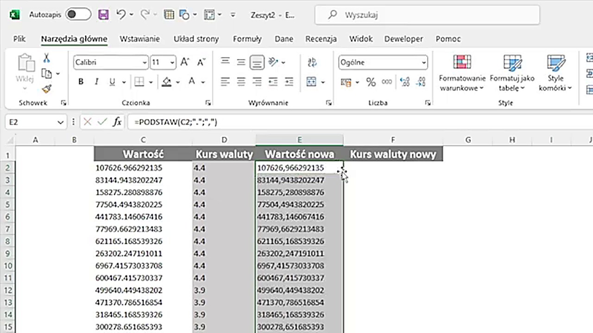The height and width of the screenshot is (333, 593).
Task: Click the fill color bucket swatch
Action: point(166,82)
